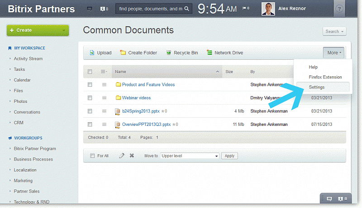Click the Create Folder icon
The height and width of the screenshot is (208, 362).
pyautogui.click(x=123, y=52)
